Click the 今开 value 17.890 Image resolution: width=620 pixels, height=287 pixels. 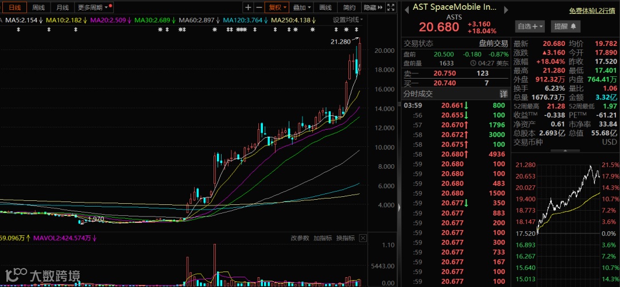(x=606, y=53)
